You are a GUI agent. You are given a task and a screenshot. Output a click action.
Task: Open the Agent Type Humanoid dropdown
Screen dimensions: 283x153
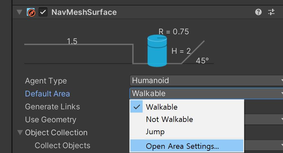[x=206, y=81]
